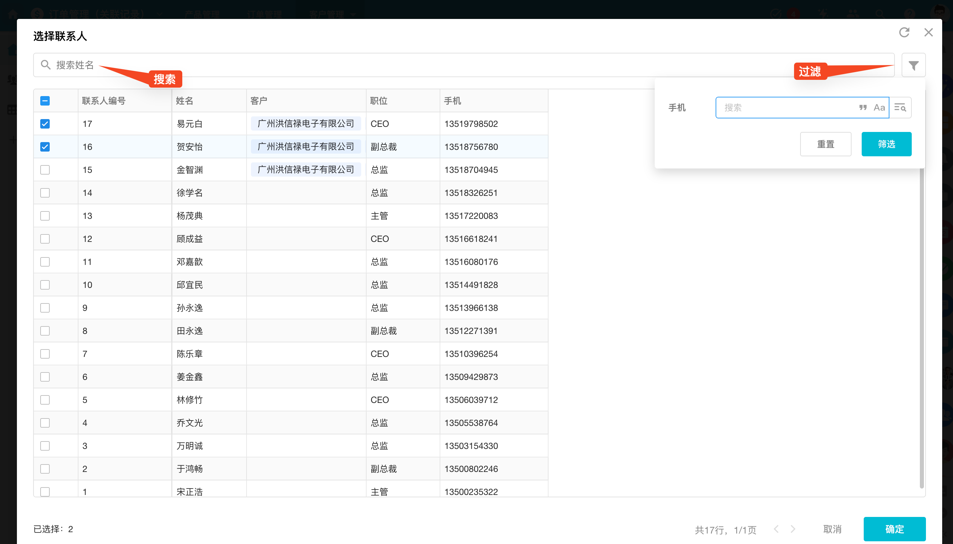Viewport: 953px width, 544px height.
Task: Toggle case-sensitive Aa icon
Action: click(x=879, y=108)
